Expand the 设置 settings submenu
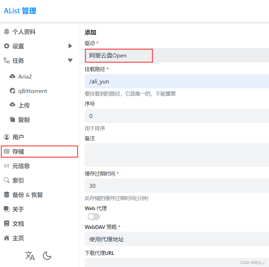 [x=70, y=46]
